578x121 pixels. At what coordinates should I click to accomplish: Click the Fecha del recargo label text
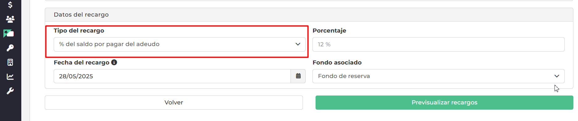click(x=82, y=63)
